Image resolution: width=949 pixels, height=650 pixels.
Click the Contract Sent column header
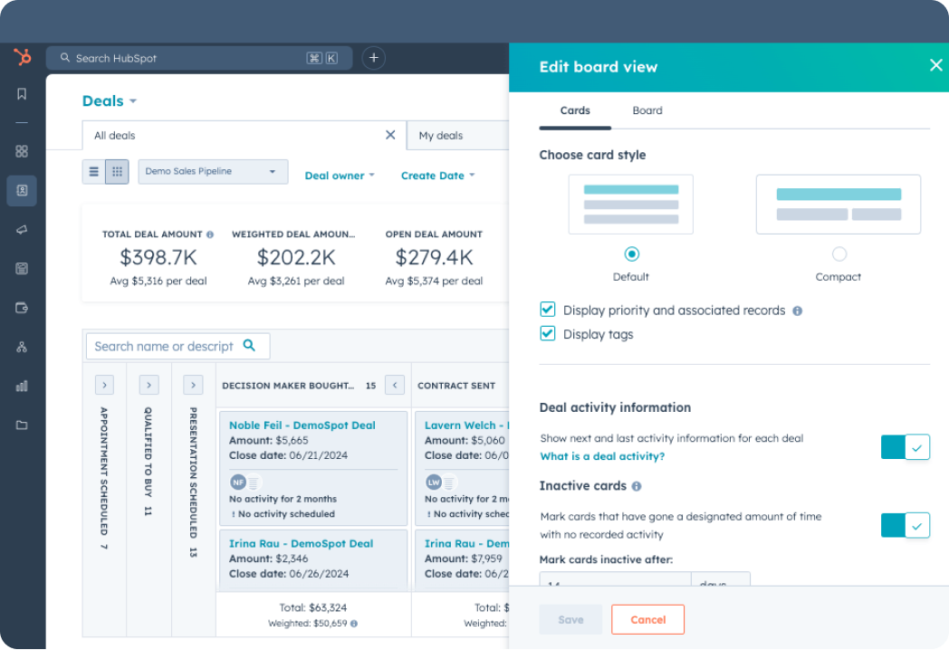coord(456,387)
